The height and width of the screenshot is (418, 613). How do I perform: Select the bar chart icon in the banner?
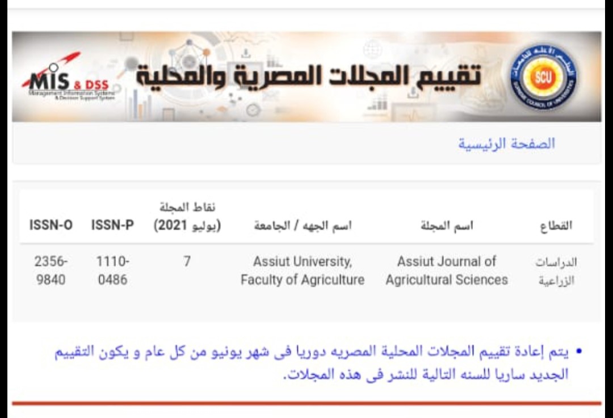pos(273,60)
